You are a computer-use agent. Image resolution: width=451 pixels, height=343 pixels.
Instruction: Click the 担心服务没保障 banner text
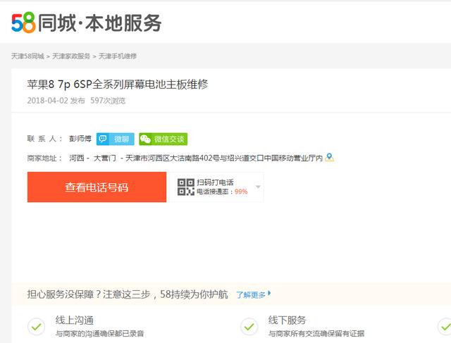coord(128,294)
